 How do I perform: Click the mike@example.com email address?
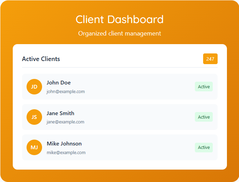coord(66,152)
